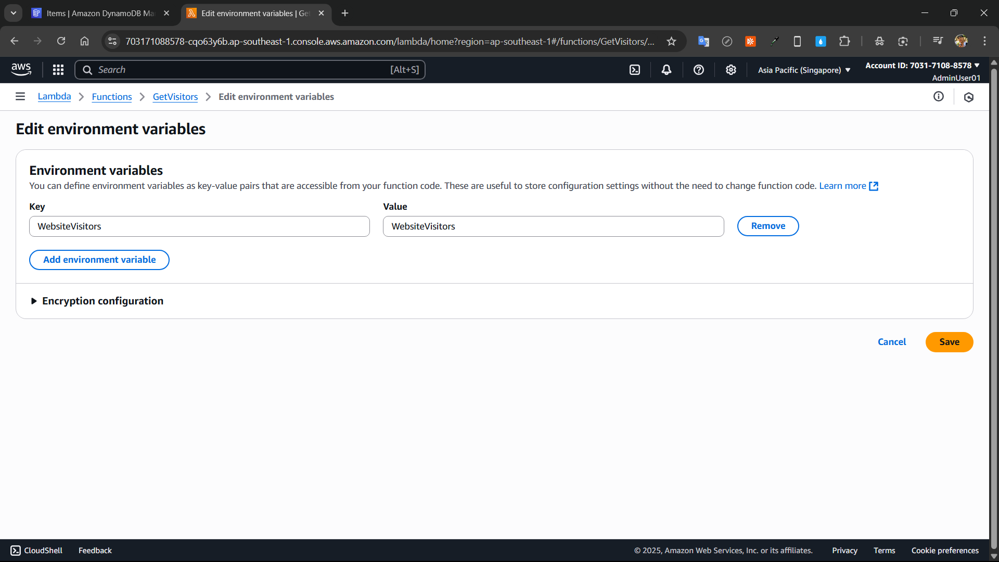Open site information icon in address bar
The width and height of the screenshot is (999, 562).
112,41
